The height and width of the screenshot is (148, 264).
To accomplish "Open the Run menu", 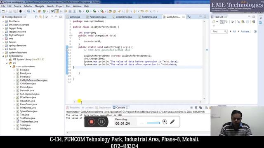I will coord(68,6).
